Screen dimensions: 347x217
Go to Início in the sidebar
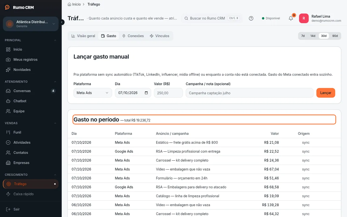click(31, 49)
